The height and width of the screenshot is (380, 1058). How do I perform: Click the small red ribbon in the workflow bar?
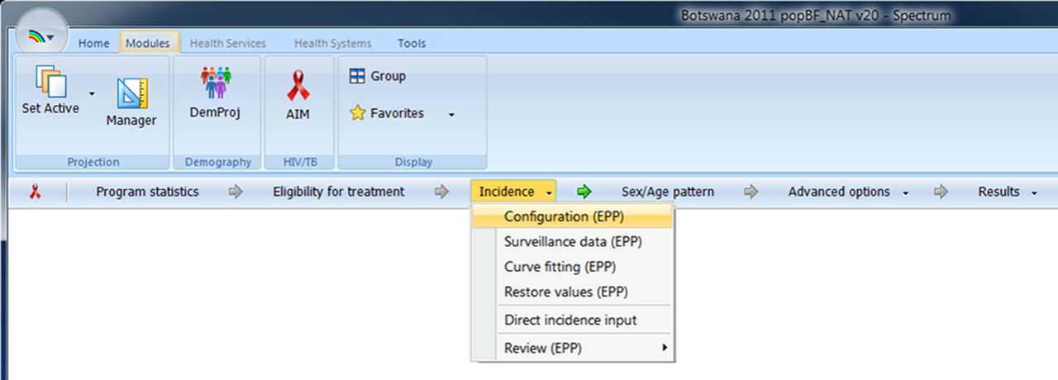(35, 192)
